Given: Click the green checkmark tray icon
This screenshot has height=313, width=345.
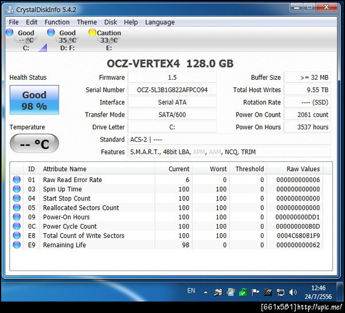Looking at the screenshot, I should [x=243, y=292].
